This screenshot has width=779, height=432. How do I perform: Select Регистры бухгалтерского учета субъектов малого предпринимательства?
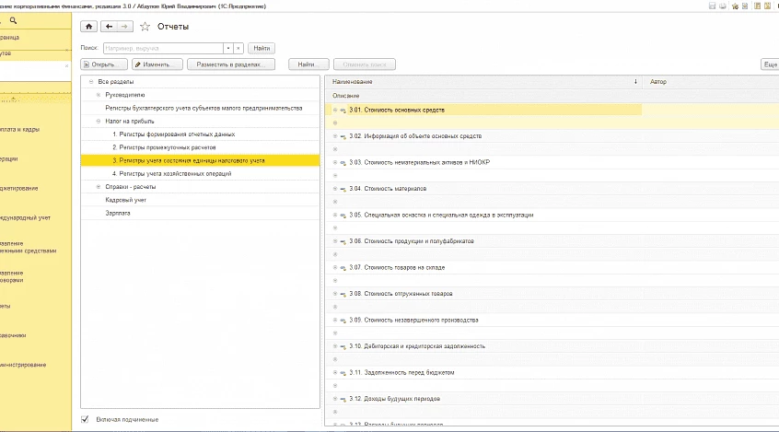pos(203,108)
